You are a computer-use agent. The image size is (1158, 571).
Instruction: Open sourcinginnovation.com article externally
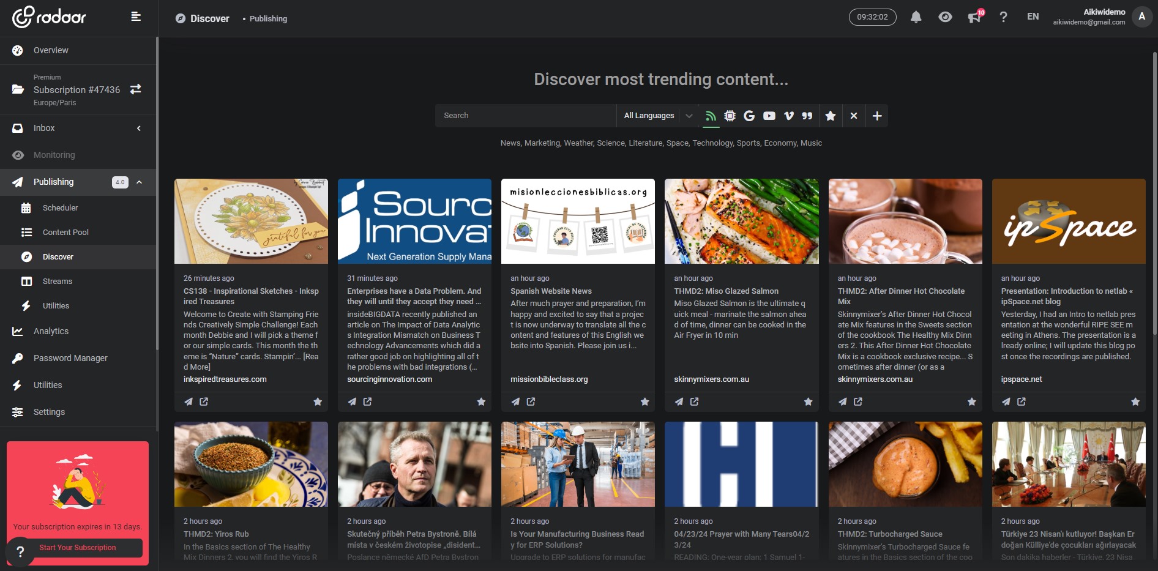coord(367,401)
